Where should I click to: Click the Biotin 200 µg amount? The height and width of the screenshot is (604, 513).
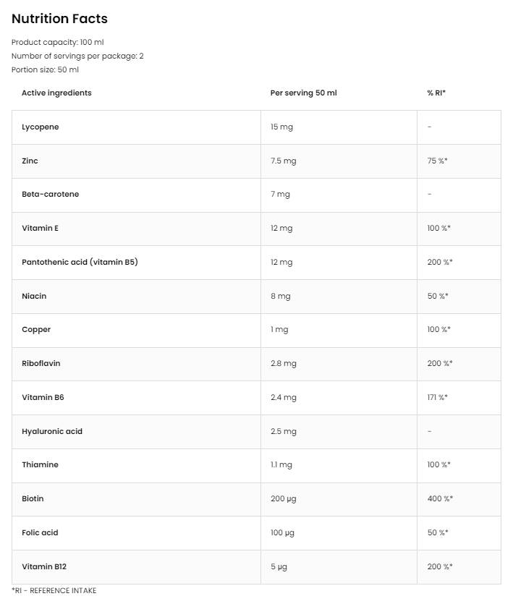pyautogui.click(x=283, y=499)
